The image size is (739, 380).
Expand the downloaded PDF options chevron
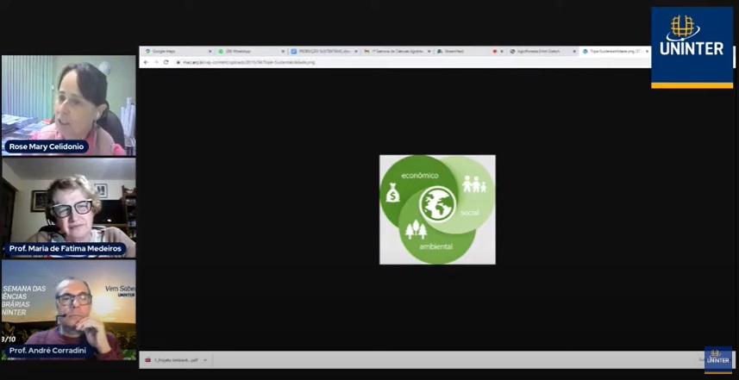tap(207, 360)
